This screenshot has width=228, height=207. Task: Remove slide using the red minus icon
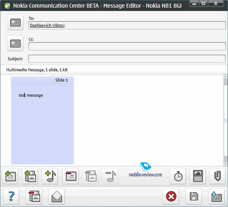point(71,176)
